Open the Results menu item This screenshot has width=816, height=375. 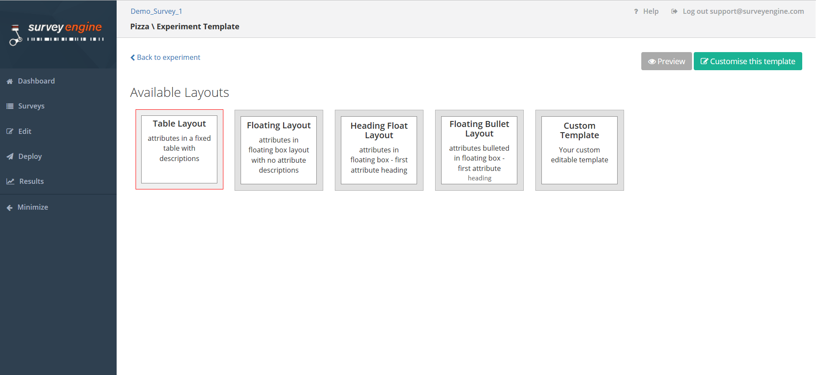pos(31,181)
